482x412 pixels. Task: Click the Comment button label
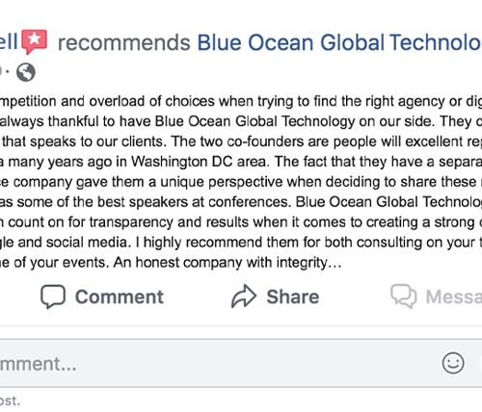pyautogui.click(x=120, y=296)
